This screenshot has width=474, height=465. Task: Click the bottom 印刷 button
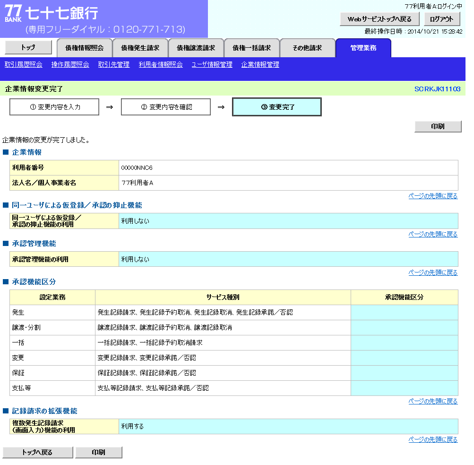click(99, 452)
